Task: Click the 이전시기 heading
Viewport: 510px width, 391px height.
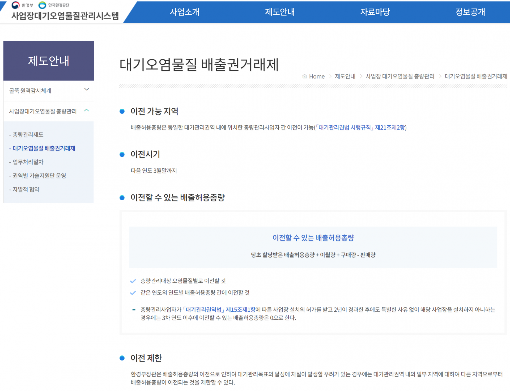Action: tap(145, 154)
